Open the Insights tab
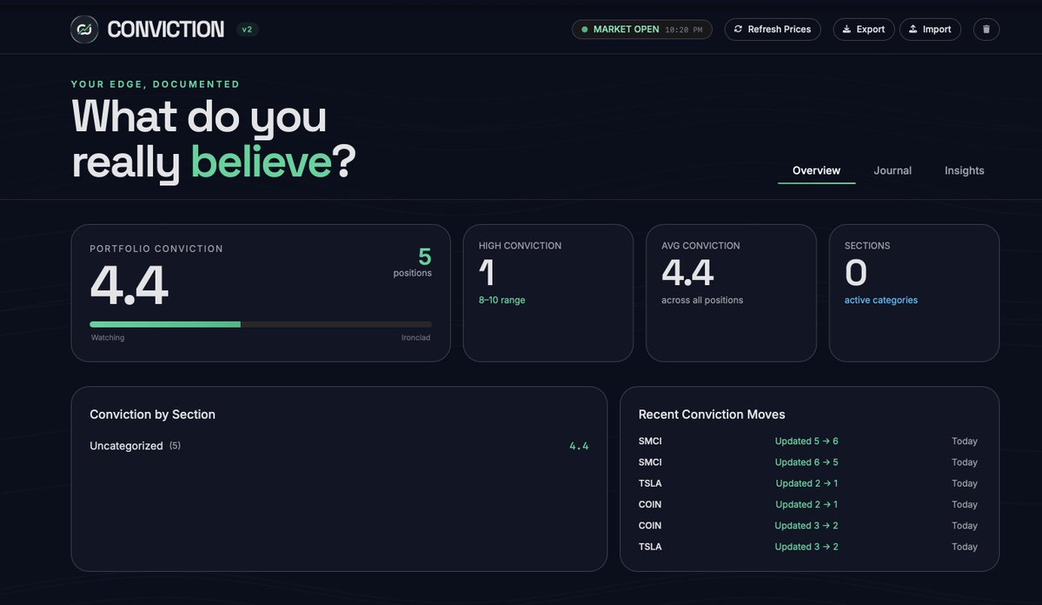The width and height of the screenshot is (1042, 605). (x=965, y=170)
